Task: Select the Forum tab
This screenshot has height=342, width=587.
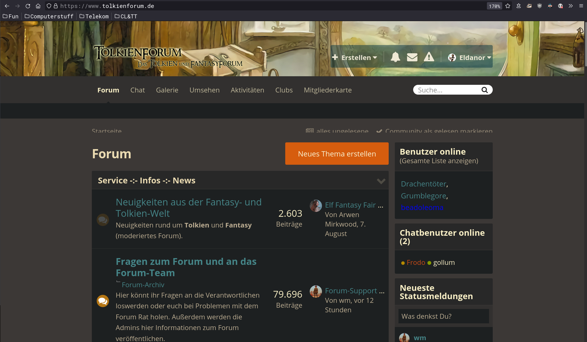Action: tap(108, 90)
